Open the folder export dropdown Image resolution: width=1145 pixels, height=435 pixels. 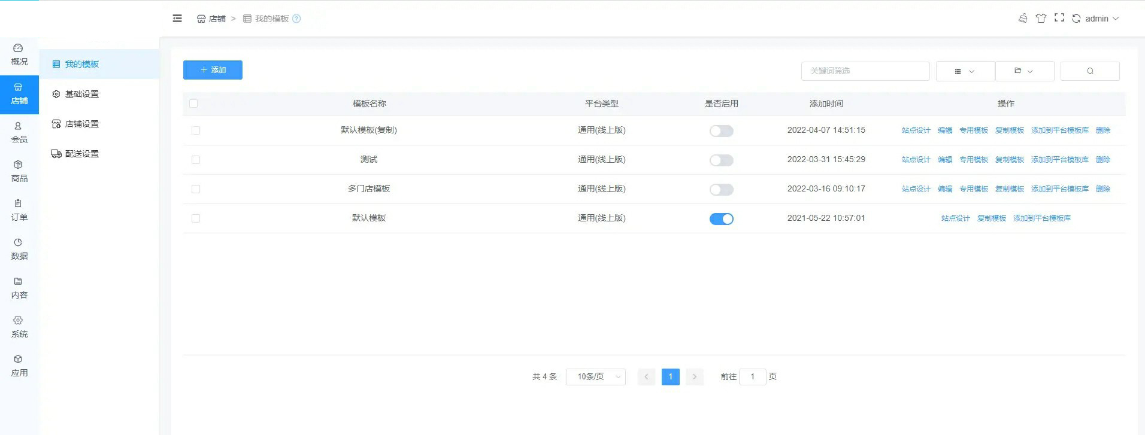[1024, 71]
